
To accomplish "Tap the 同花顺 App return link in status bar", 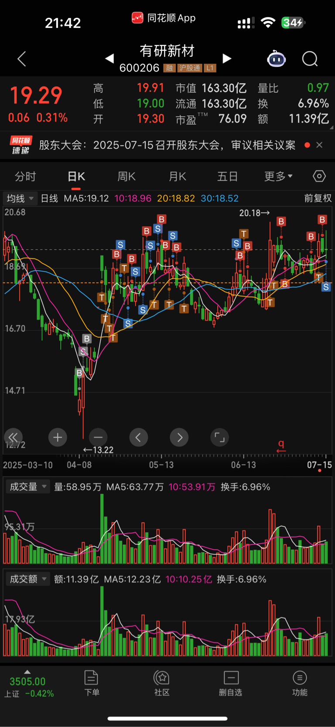I will [x=164, y=18].
